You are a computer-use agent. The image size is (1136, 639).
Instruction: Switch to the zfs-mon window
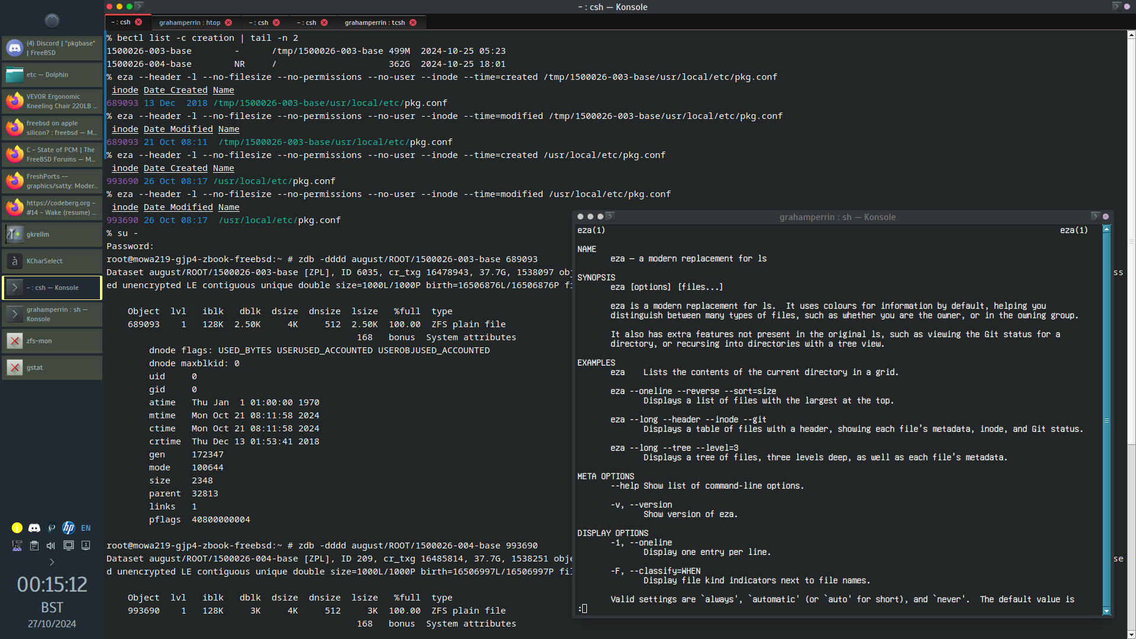[52, 341]
